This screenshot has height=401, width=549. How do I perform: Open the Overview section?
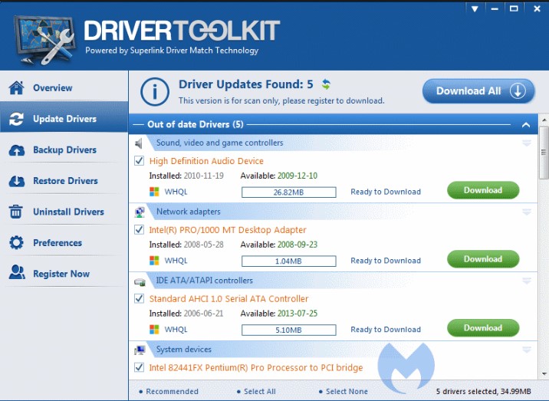(x=64, y=87)
